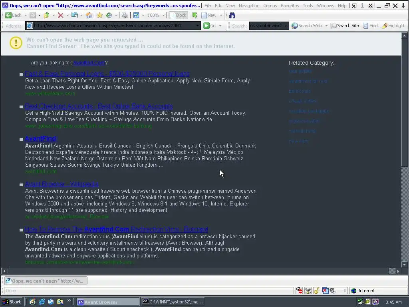Viewport: 409px width, 307px height.
Task: Switch to the cmd.exe taskbar window
Action: (x=173, y=302)
